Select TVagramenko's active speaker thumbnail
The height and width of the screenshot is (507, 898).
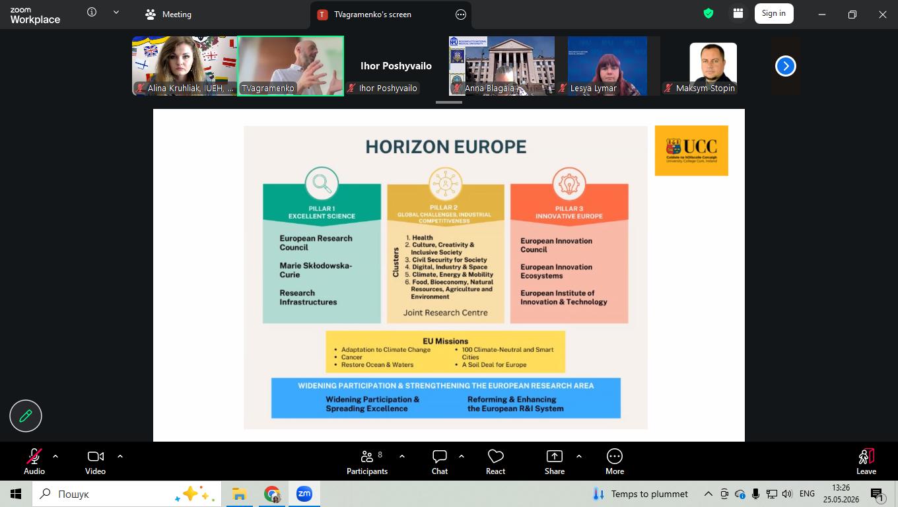(291, 66)
